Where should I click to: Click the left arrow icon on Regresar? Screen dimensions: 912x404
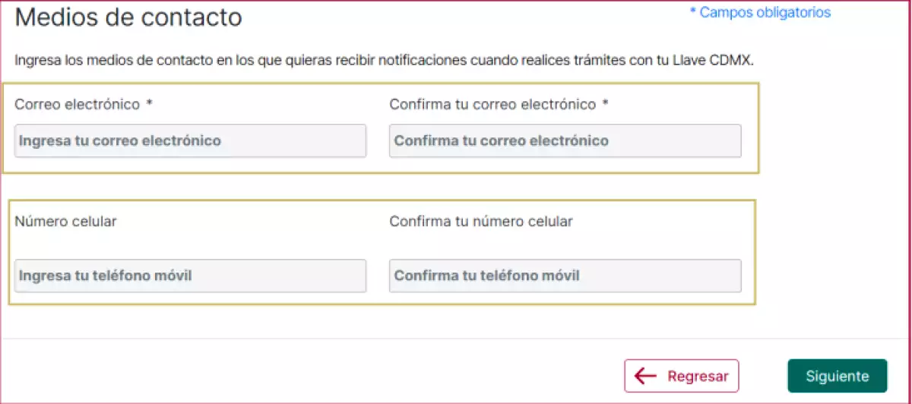tap(645, 376)
